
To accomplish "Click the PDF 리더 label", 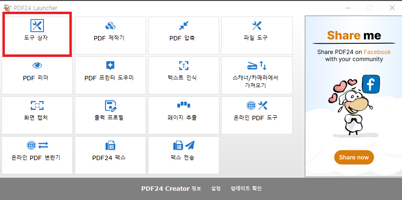I will point(36,78).
